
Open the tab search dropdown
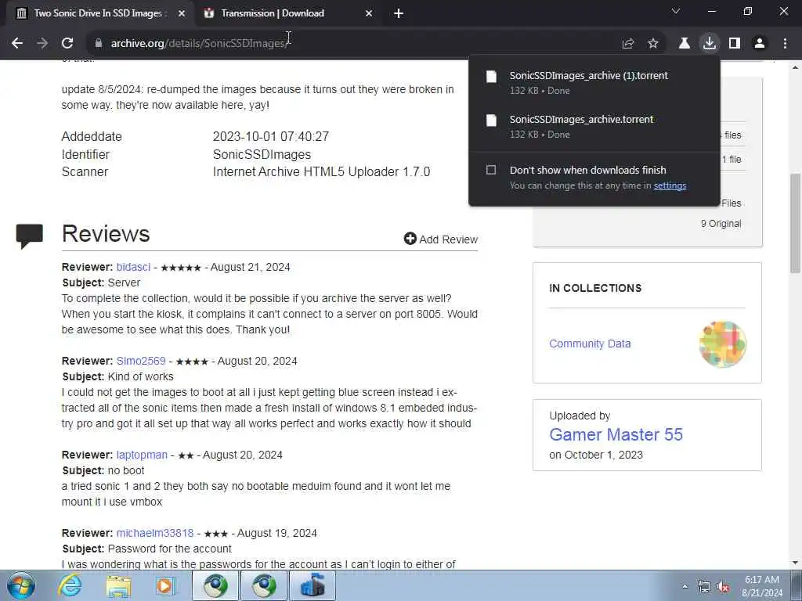(676, 11)
